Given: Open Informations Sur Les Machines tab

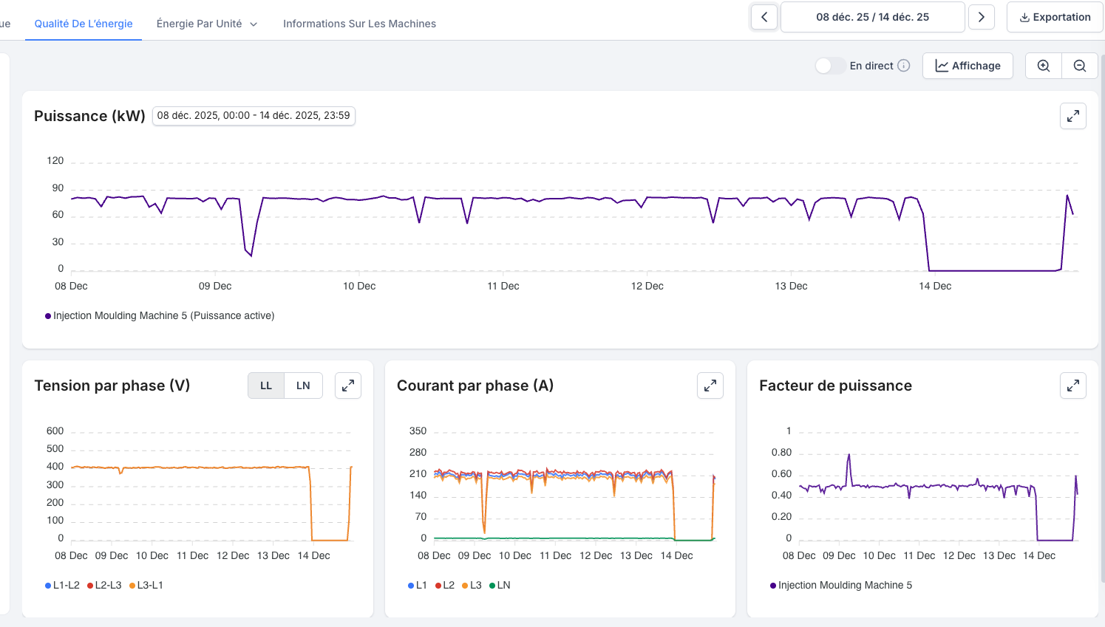Looking at the screenshot, I should coord(359,24).
